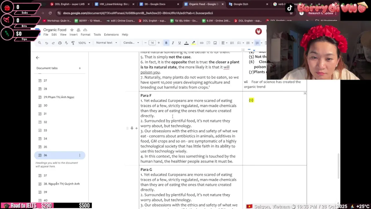This screenshot has width=371, height=209.
Task: Click the move document folder icon
Action: [x=79, y=30]
